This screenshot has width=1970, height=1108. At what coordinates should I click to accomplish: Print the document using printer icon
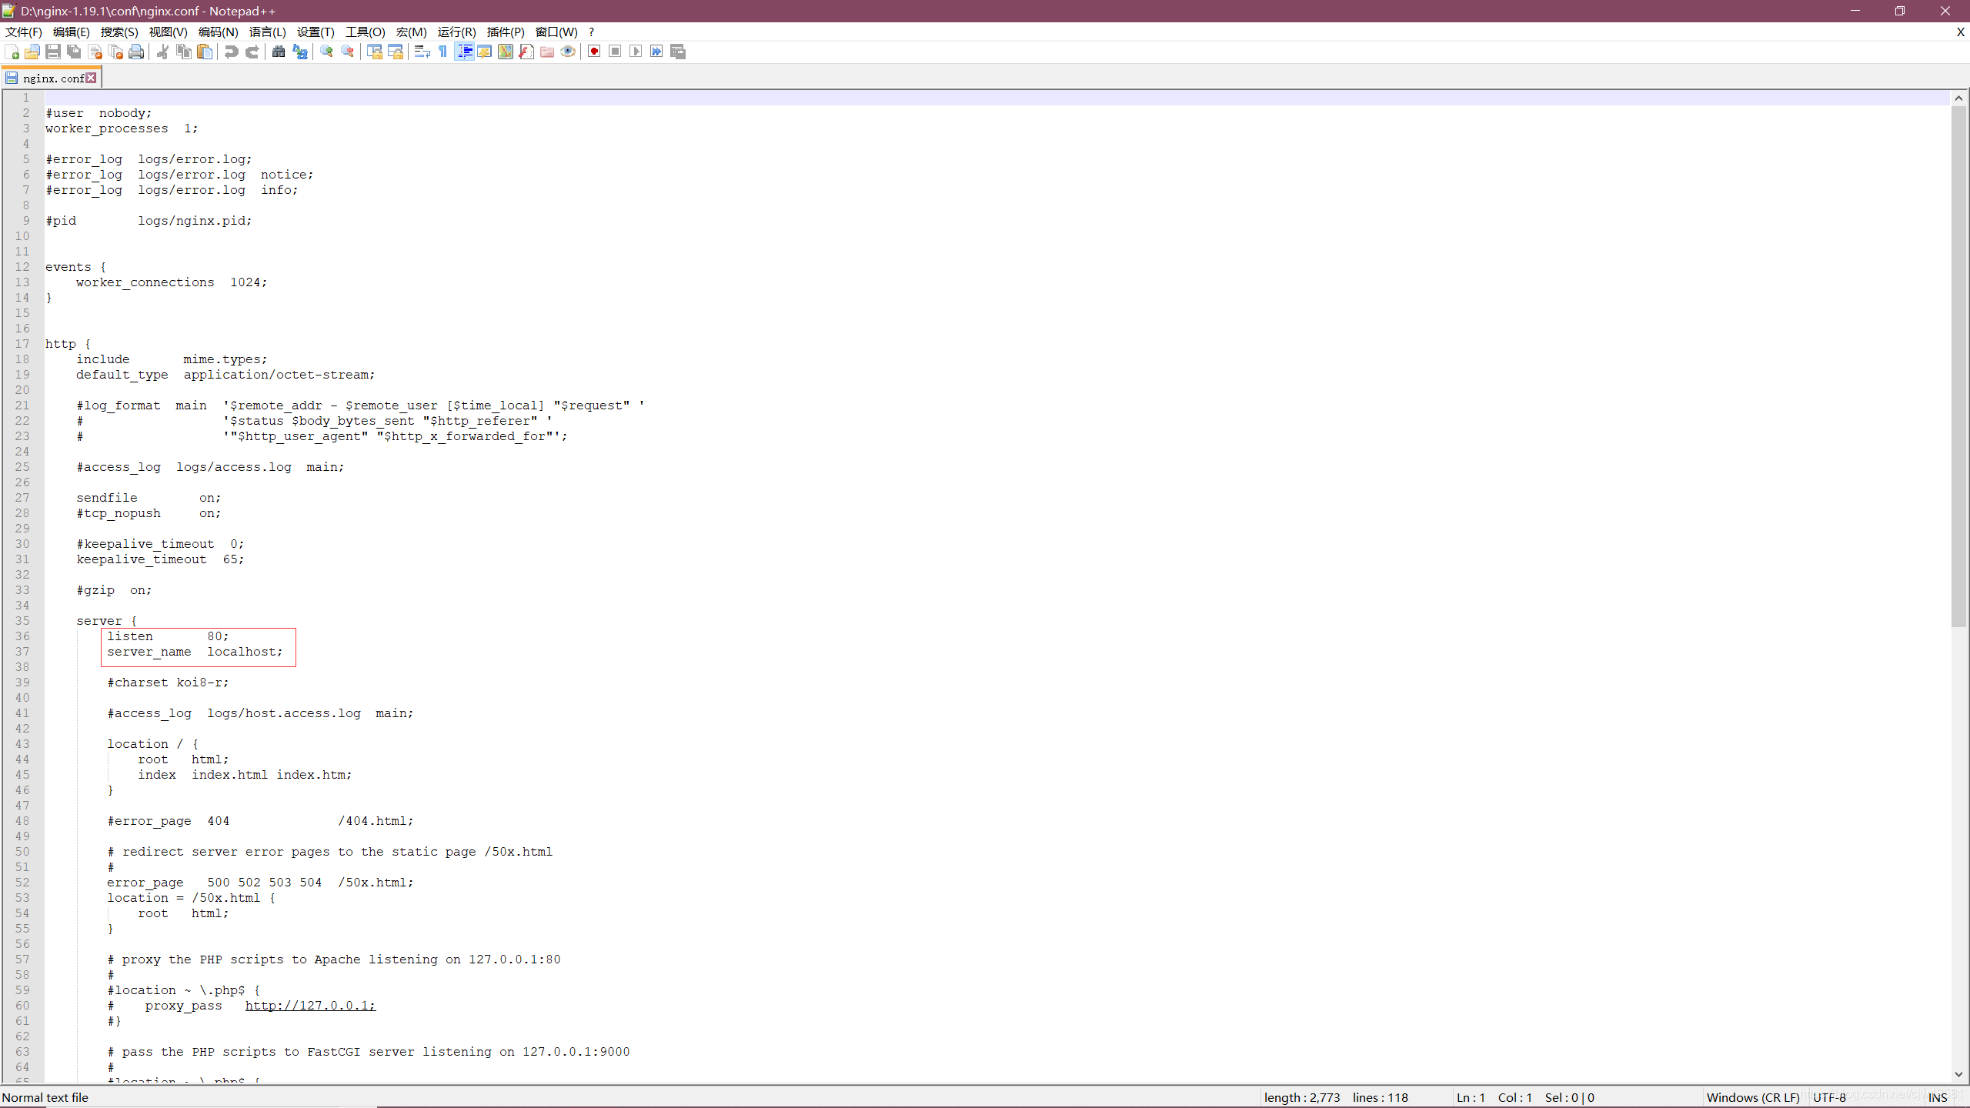[x=136, y=52]
